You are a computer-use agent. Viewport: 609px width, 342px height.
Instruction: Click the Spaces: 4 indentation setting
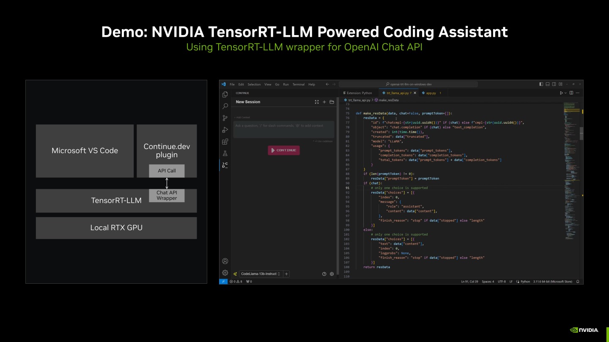point(488,282)
